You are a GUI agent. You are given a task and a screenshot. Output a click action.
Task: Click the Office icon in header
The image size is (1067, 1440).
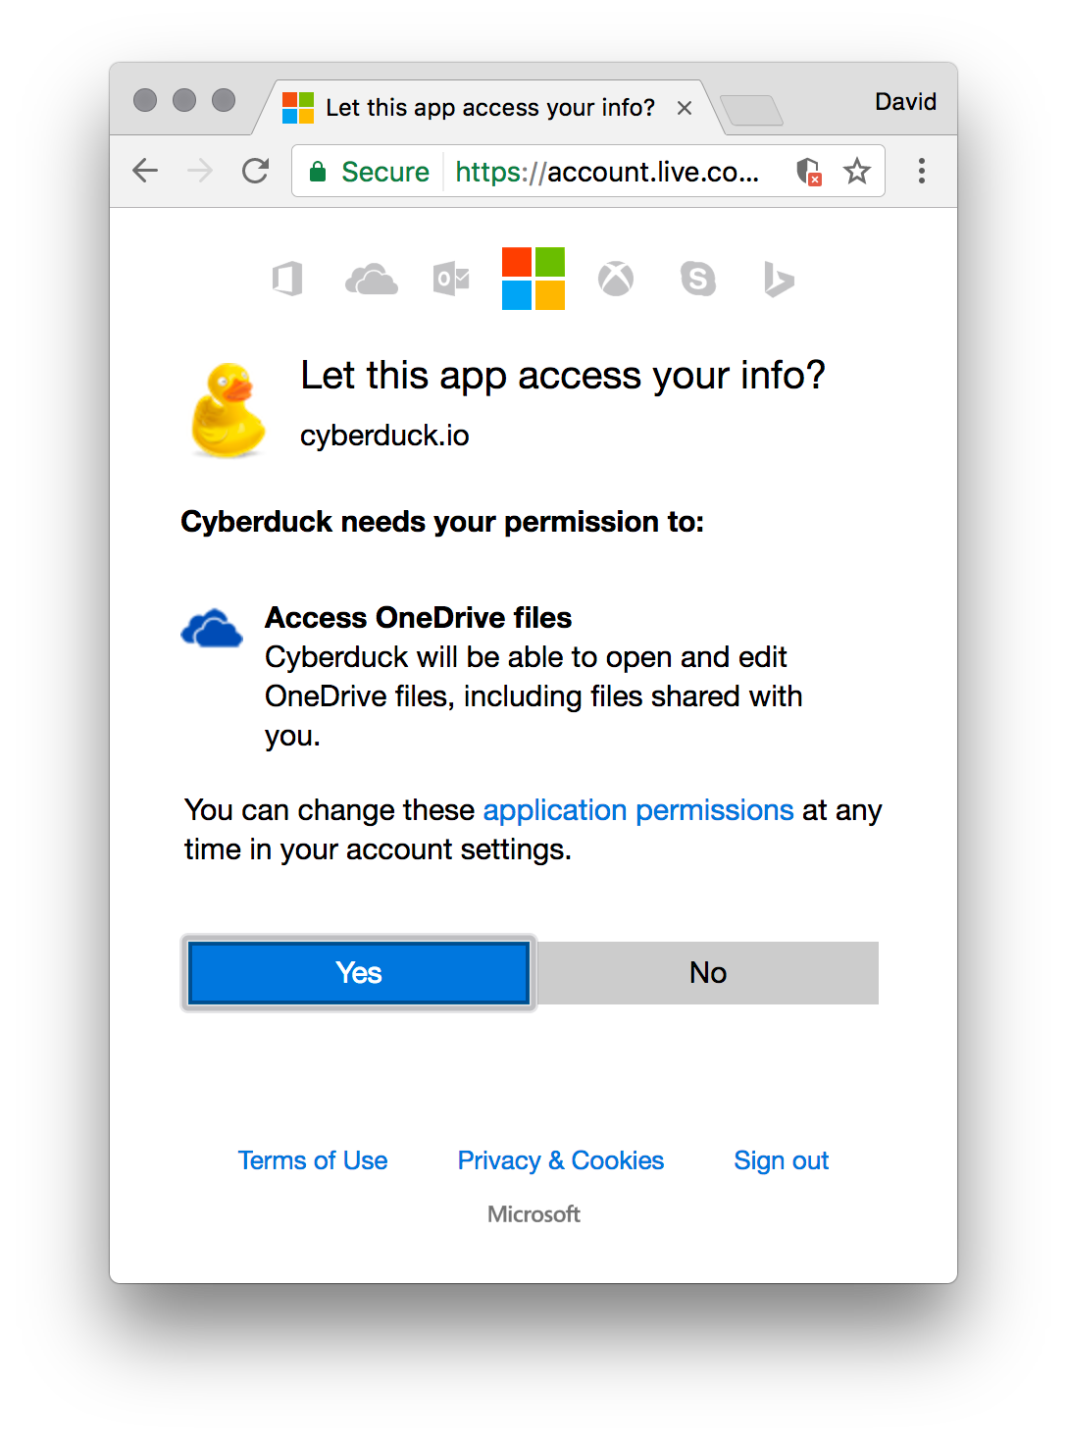click(x=287, y=280)
